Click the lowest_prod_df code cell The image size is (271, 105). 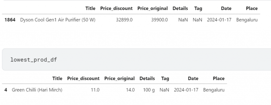pyautogui.click(x=137, y=59)
